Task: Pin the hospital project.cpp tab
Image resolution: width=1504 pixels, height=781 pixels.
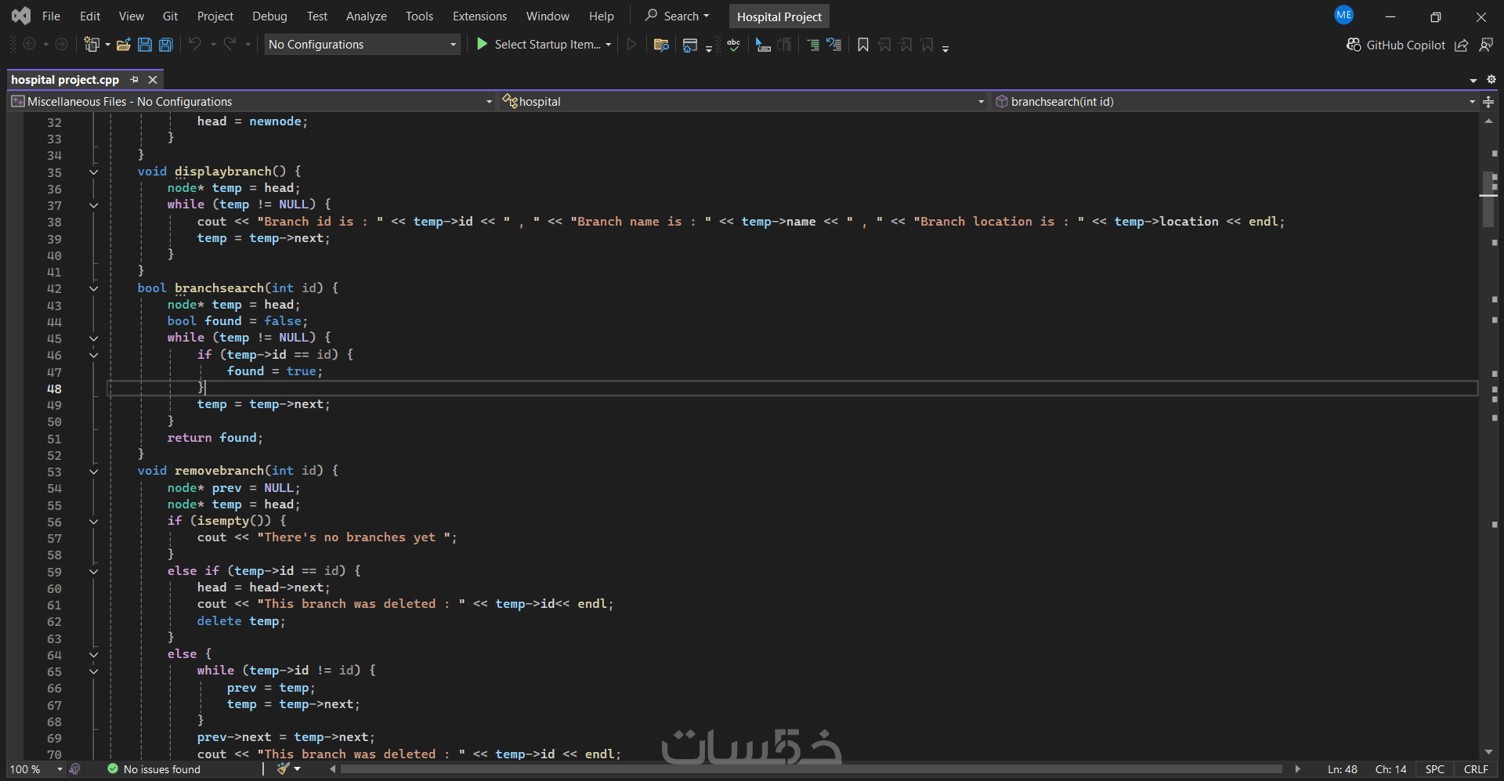Action: point(135,80)
